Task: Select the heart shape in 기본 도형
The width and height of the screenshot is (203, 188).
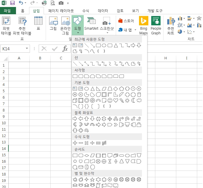Action: 116,100
